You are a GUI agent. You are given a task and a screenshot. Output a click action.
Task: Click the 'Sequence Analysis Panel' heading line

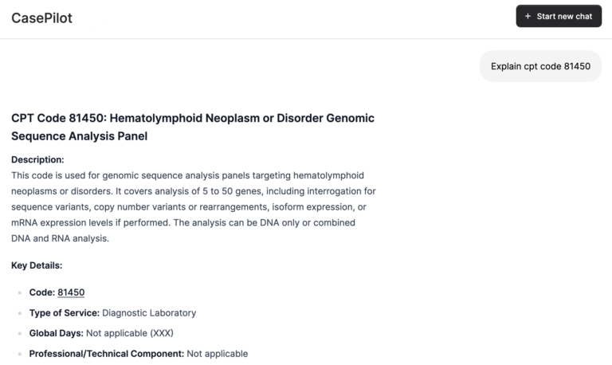click(79, 136)
